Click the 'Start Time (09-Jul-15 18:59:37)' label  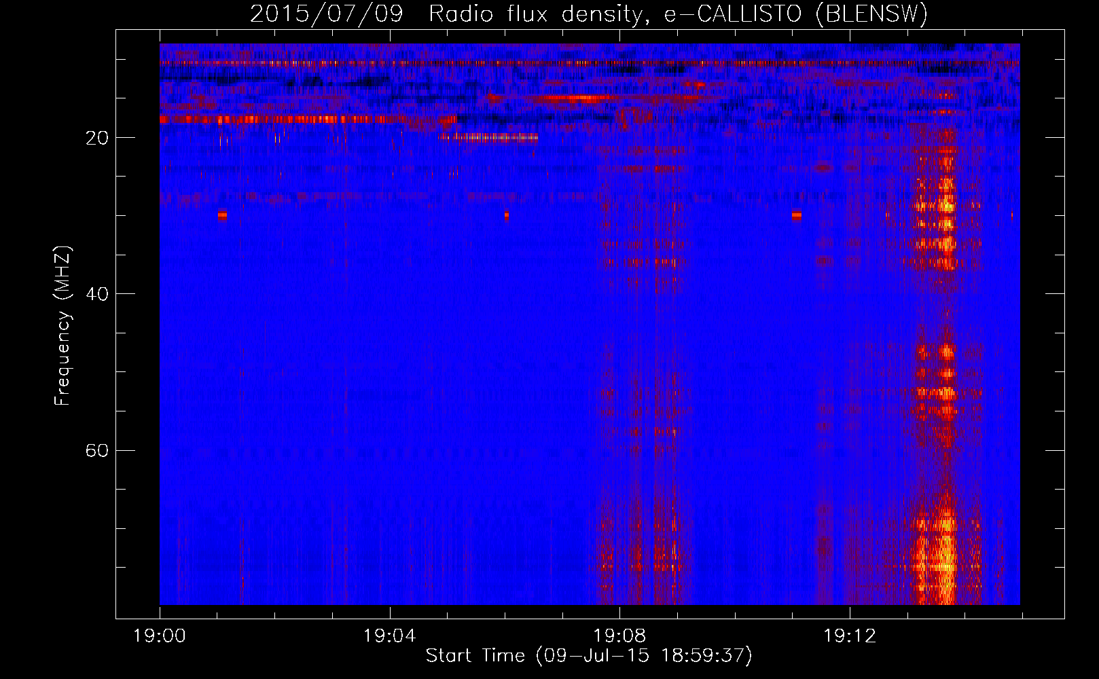(x=589, y=656)
